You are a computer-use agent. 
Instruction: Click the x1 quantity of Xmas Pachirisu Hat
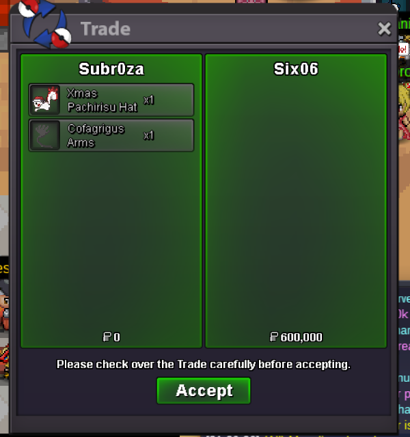149,100
